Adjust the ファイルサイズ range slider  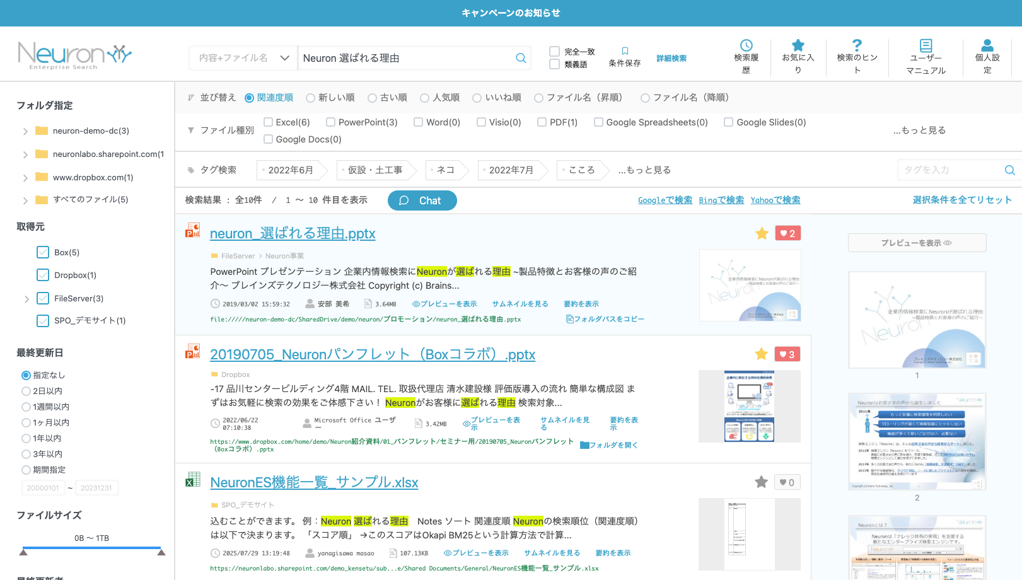tap(91, 547)
